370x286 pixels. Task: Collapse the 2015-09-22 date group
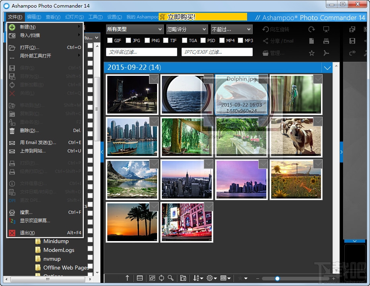327,68
